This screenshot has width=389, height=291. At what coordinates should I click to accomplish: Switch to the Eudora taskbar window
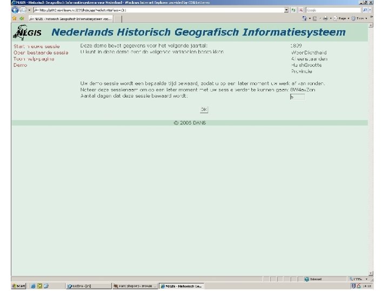89,286
